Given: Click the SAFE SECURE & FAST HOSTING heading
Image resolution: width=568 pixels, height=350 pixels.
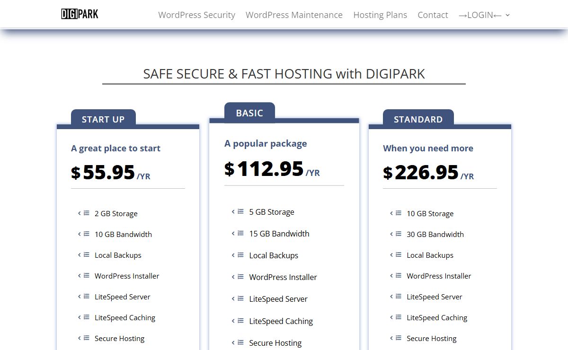Looking at the screenshot, I should [x=284, y=74].
